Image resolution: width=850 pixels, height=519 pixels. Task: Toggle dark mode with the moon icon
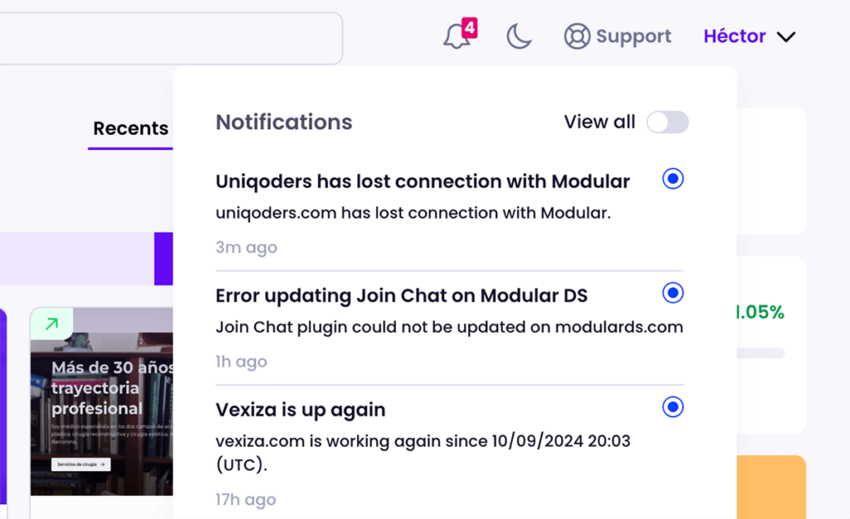518,37
